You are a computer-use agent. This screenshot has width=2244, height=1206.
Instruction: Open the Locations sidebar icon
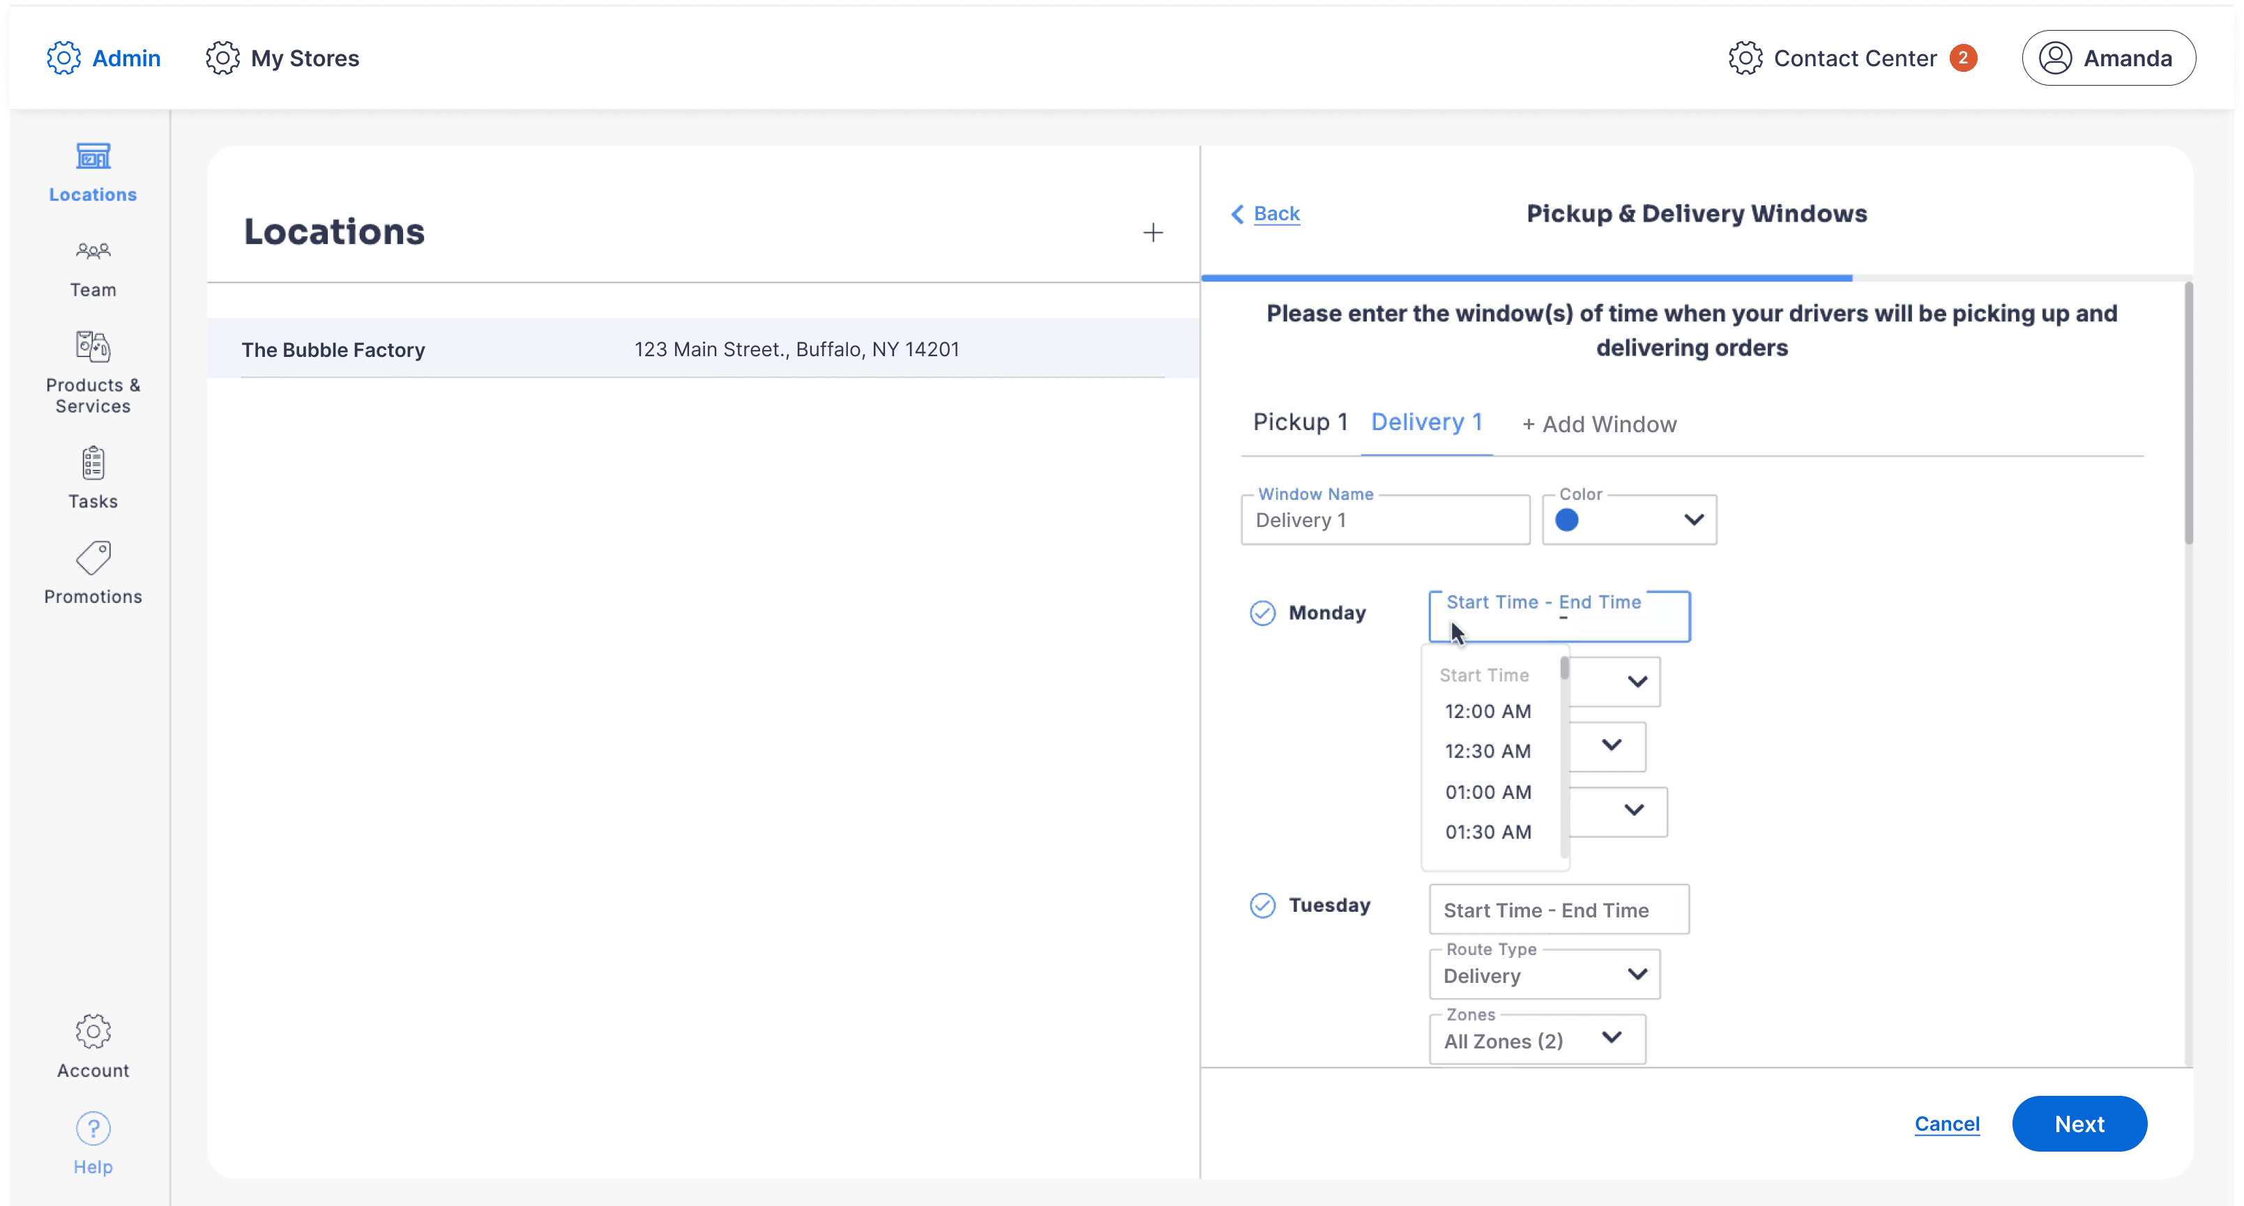coord(93,158)
